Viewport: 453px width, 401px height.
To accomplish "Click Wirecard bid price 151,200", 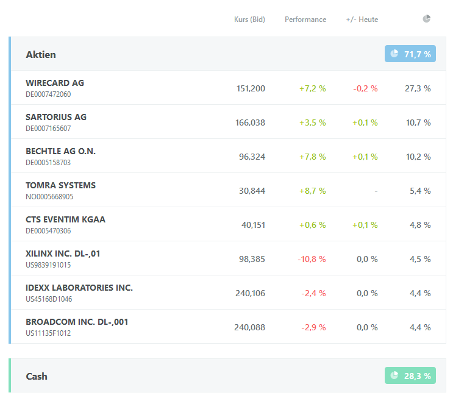I will point(251,88).
